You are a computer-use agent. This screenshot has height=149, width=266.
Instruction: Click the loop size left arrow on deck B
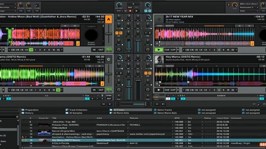(x=184, y=50)
